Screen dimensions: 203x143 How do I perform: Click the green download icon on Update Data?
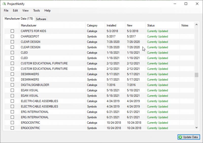180,137
